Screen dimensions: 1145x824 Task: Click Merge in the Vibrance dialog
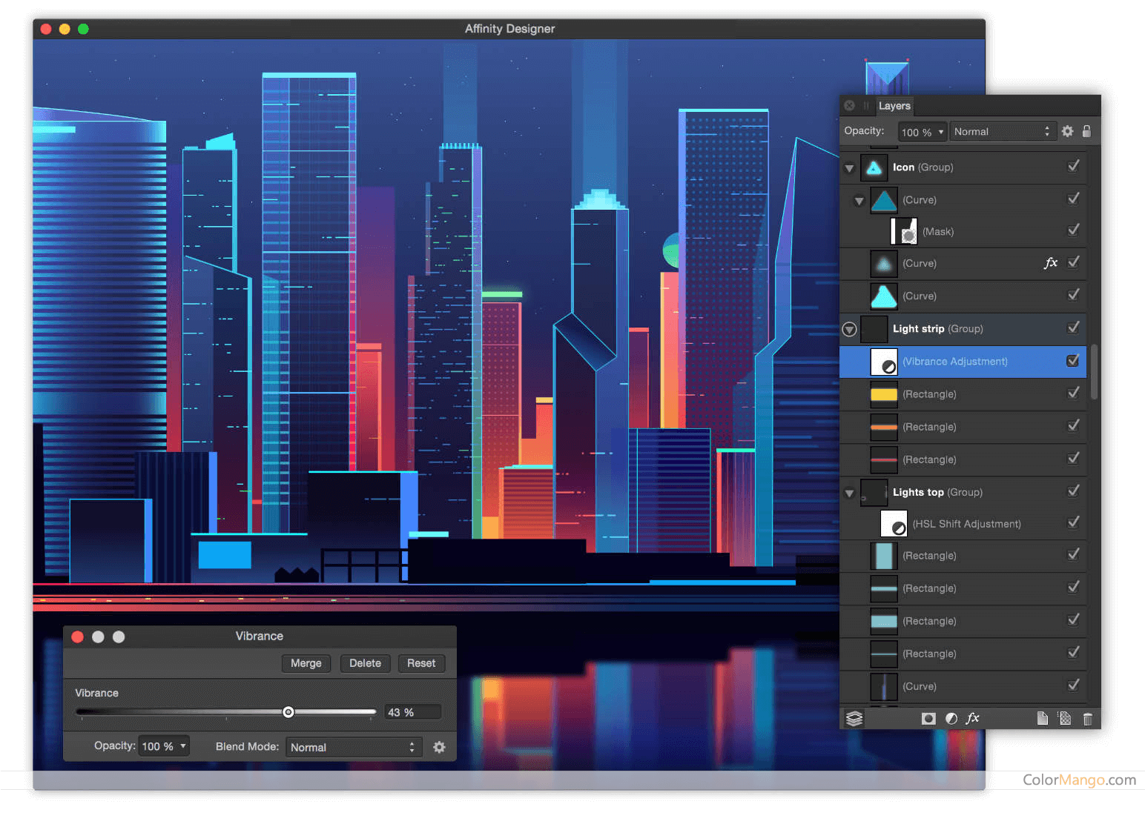coord(306,663)
